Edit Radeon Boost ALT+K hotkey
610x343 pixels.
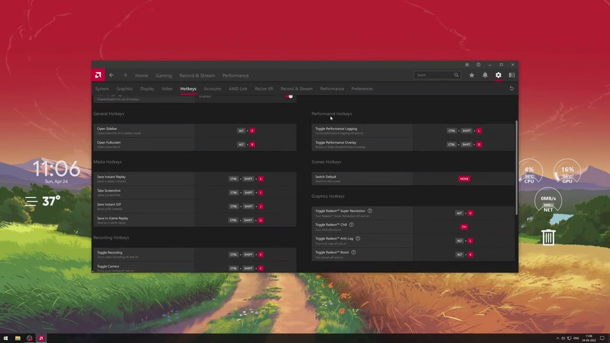coord(464,254)
